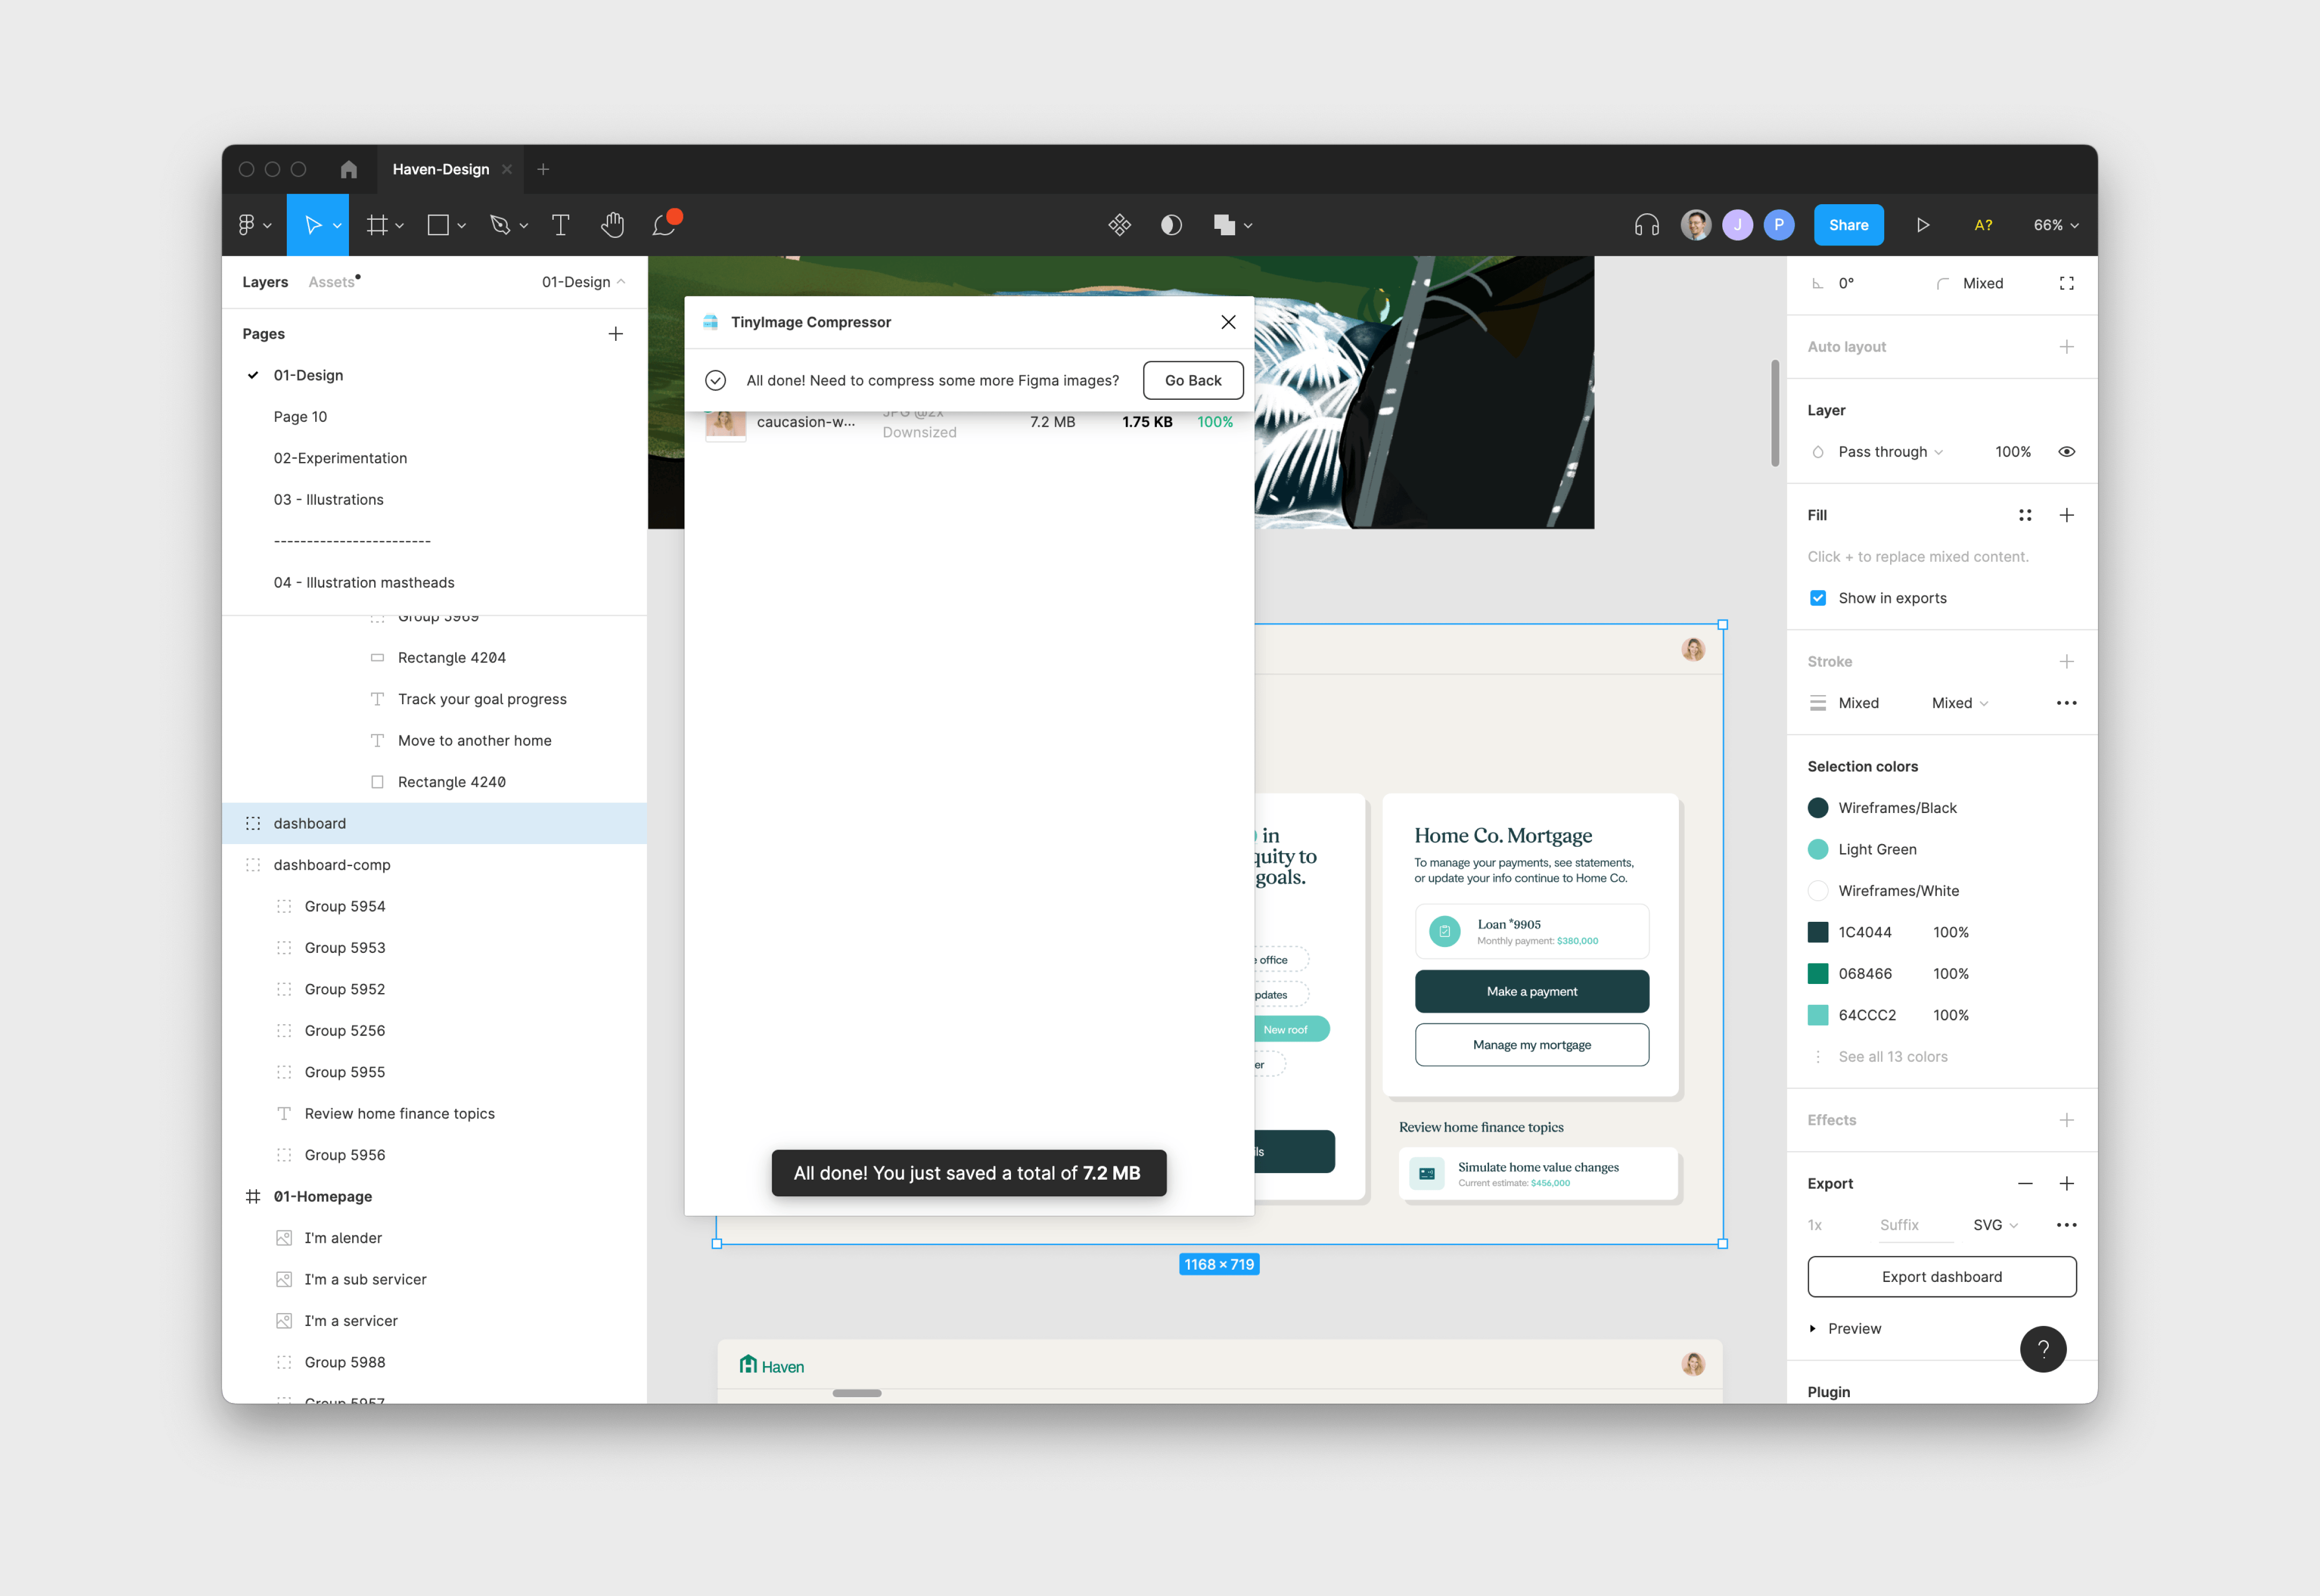Open the comments tool
The image size is (2320, 1596).
click(x=664, y=225)
